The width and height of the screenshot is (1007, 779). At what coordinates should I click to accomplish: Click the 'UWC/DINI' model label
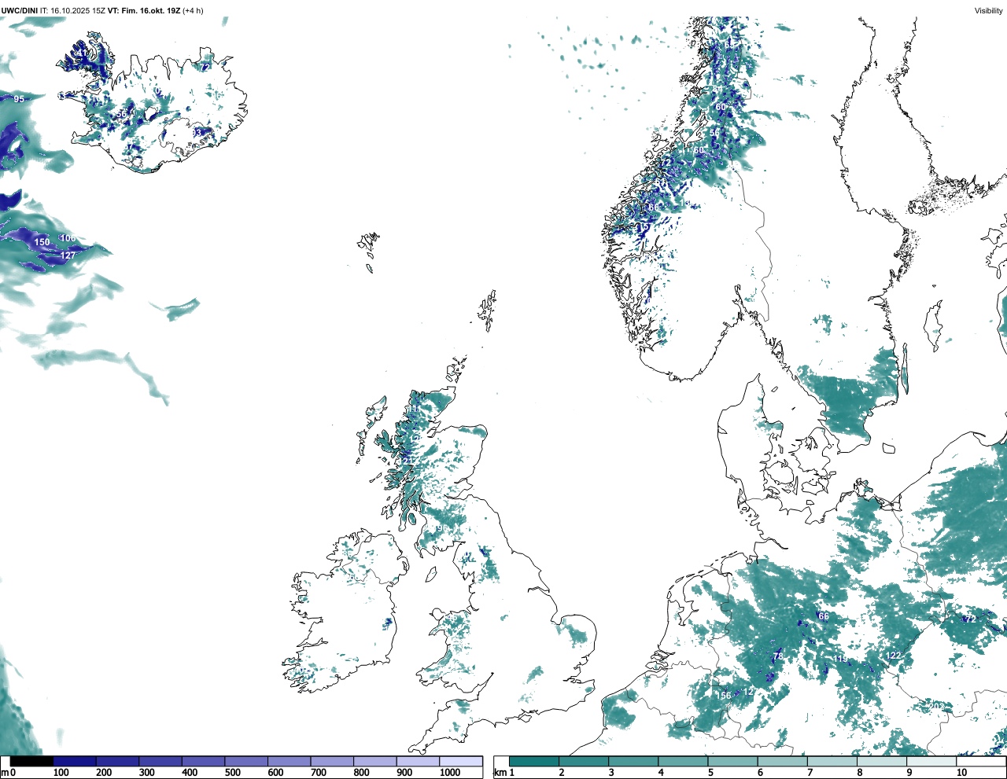(x=19, y=10)
